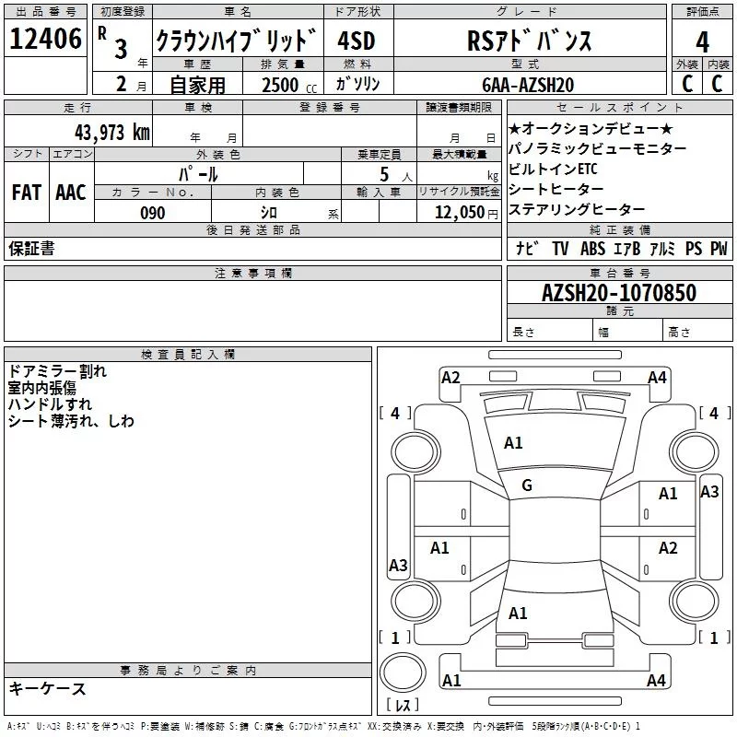The image size is (737, 737).
Task: Select chassis number AZSH20-1070850
Action: click(x=618, y=294)
